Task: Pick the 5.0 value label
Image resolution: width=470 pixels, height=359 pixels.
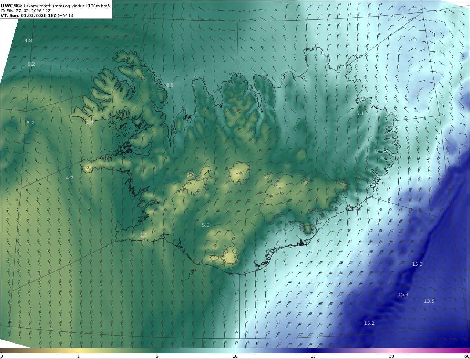Action: pos(206,225)
